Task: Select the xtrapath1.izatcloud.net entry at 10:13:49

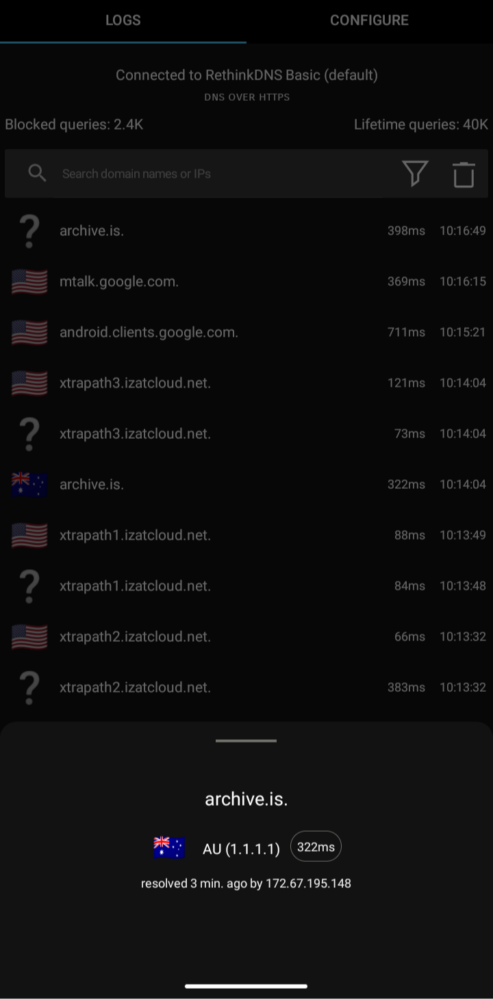Action: pos(135,535)
